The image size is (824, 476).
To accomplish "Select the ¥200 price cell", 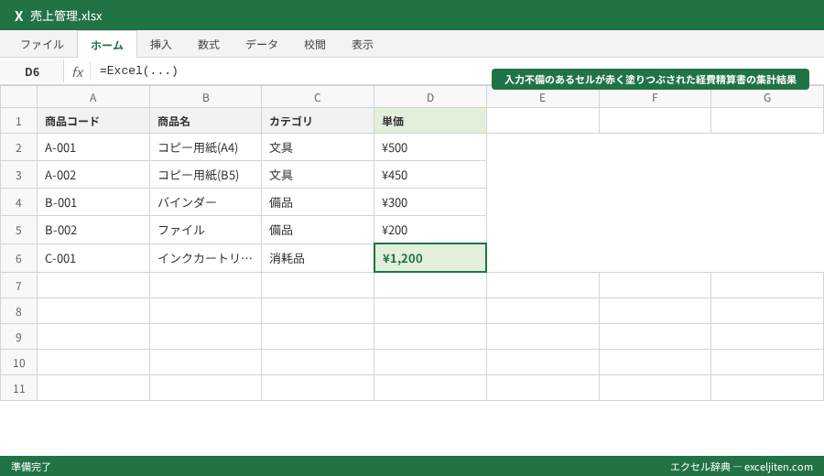I will click(430, 230).
